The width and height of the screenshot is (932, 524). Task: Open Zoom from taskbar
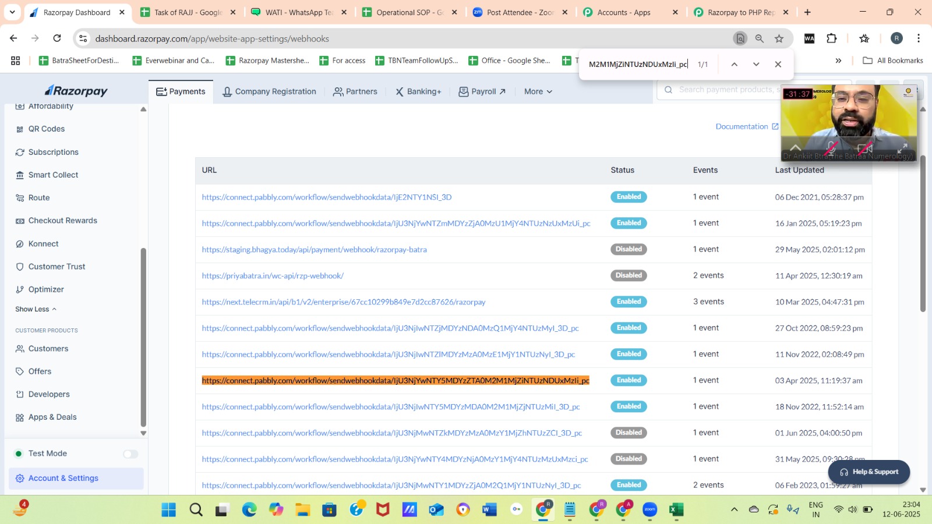(650, 510)
